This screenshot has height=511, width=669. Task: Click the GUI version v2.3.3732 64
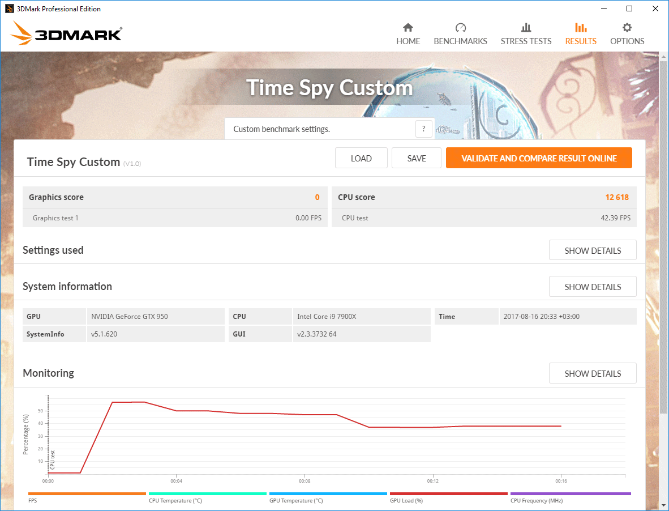(361, 334)
